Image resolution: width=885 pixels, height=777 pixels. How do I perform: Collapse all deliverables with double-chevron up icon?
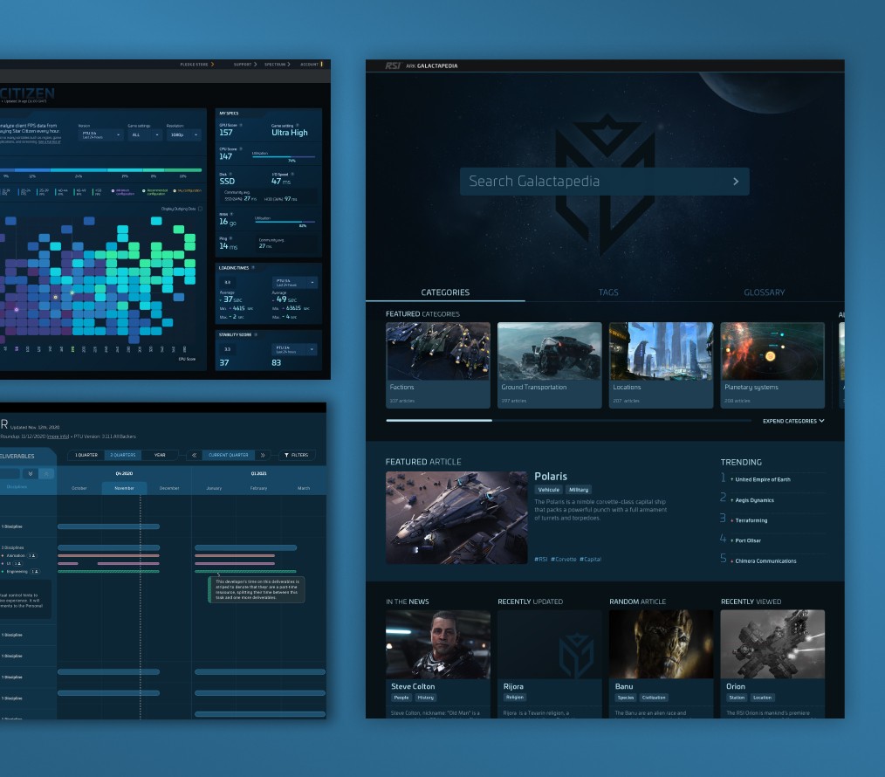click(x=47, y=474)
